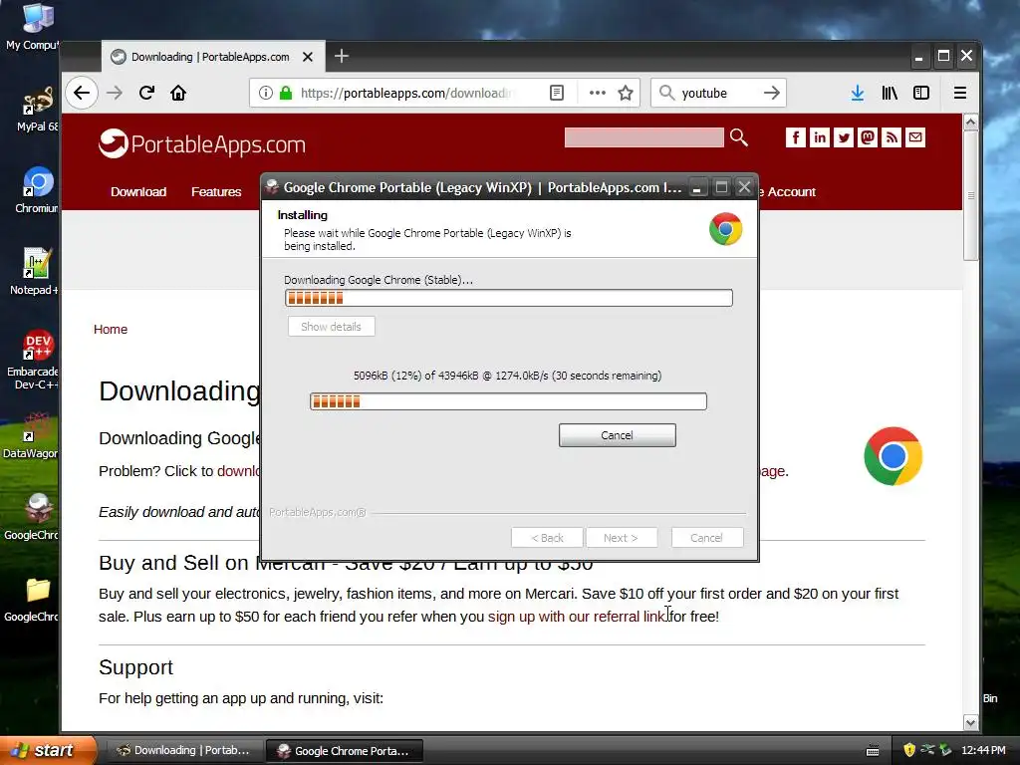1020x765 pixels.
Task: Click page scrollbar up arrow
Action: pyautogui.click(x=970, y=122)
